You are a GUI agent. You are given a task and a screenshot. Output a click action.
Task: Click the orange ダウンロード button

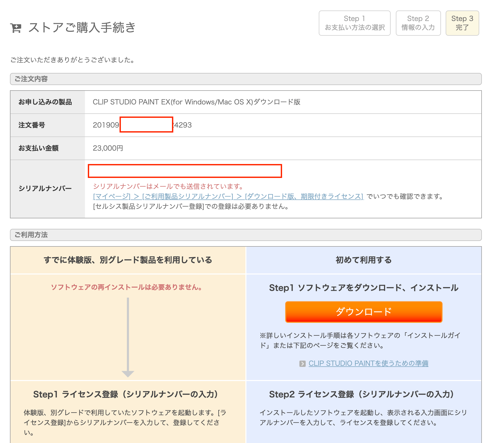coord(364,312)
